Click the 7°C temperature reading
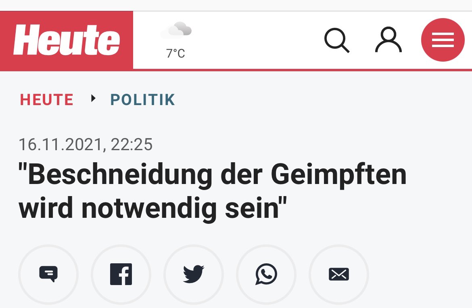 click(x=175, y=54)
